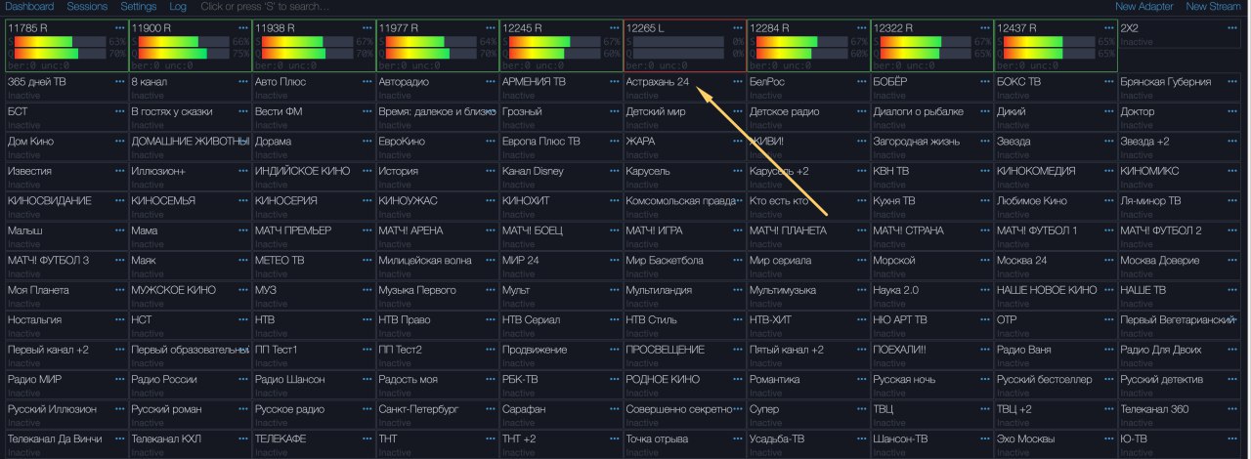Open the options menu of adapter 12284 R
The width and height of the screenshot is (1251, 459).
pyautogui.click(x=861, y=28)
